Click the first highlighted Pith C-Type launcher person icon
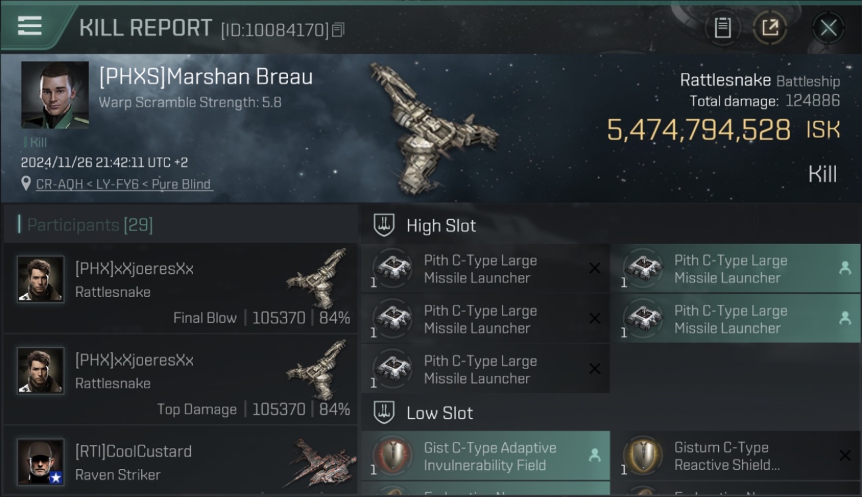 point(845,268)
